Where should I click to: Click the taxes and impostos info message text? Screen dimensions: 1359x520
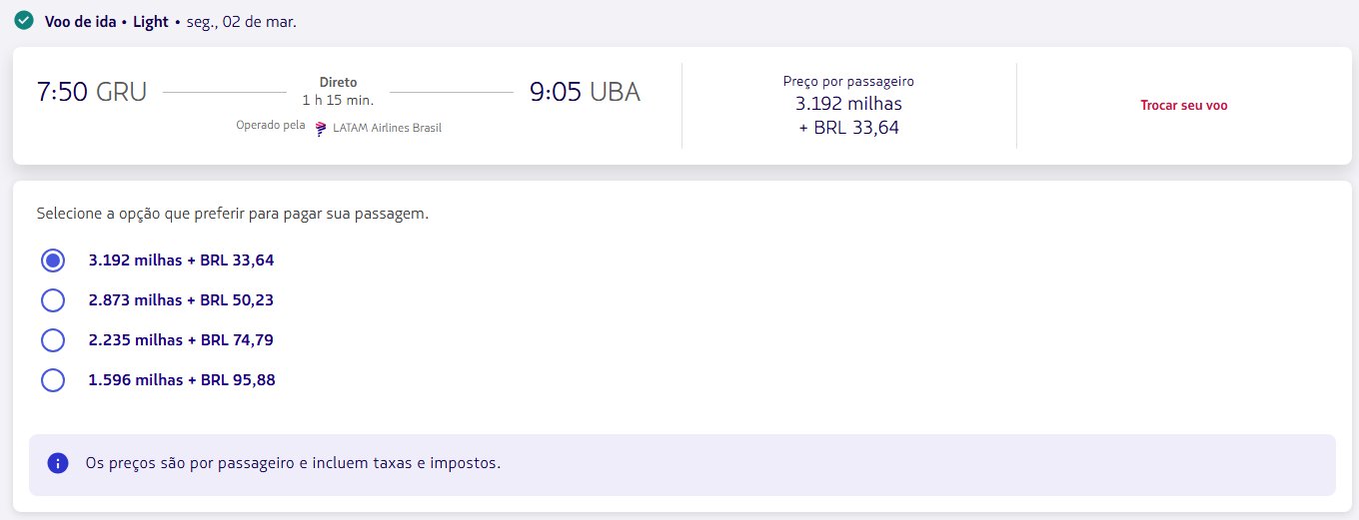click(x=293, y=464)
